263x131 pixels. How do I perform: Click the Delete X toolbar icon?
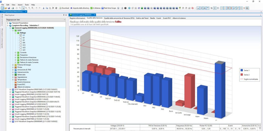pyautogui.click(x=53, y=8)
